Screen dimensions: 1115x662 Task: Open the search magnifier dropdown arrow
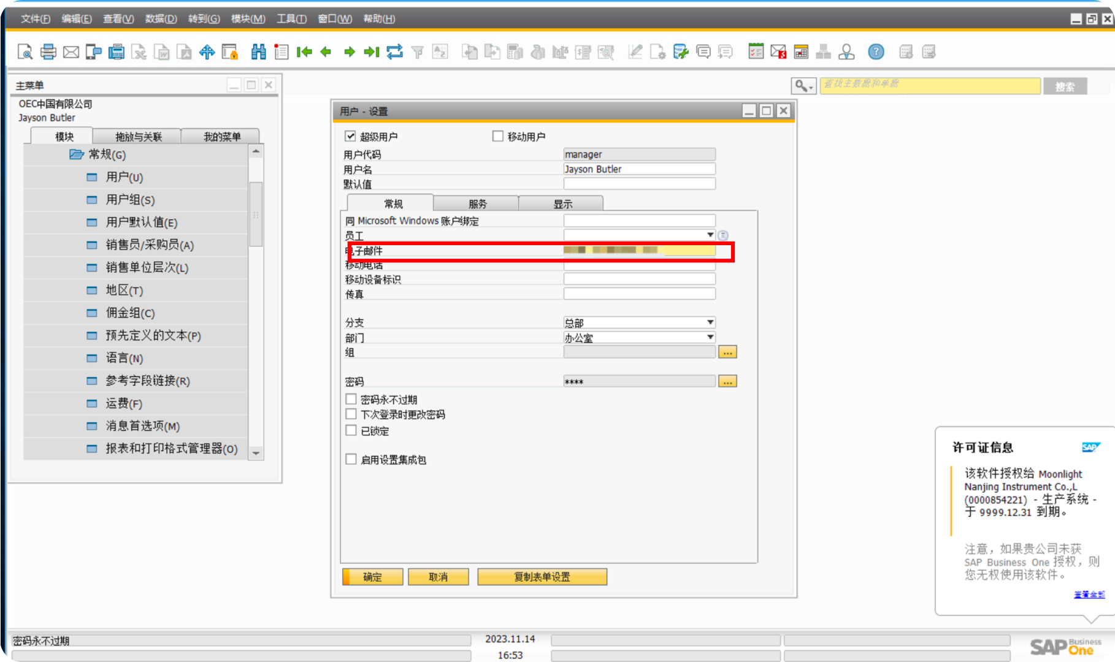tap(811, 87)
